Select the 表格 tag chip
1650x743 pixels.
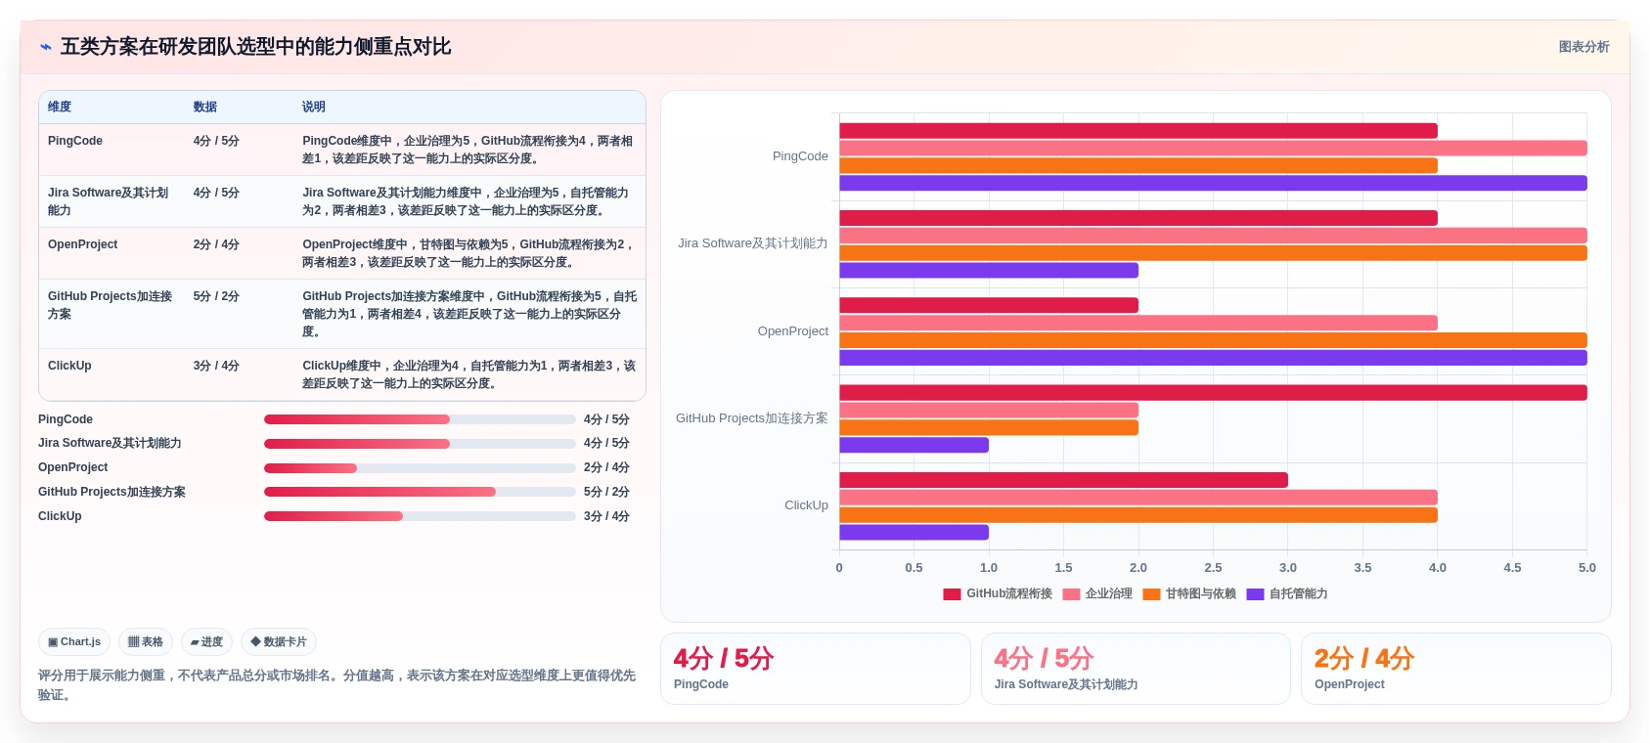click(x=146, y=642)
